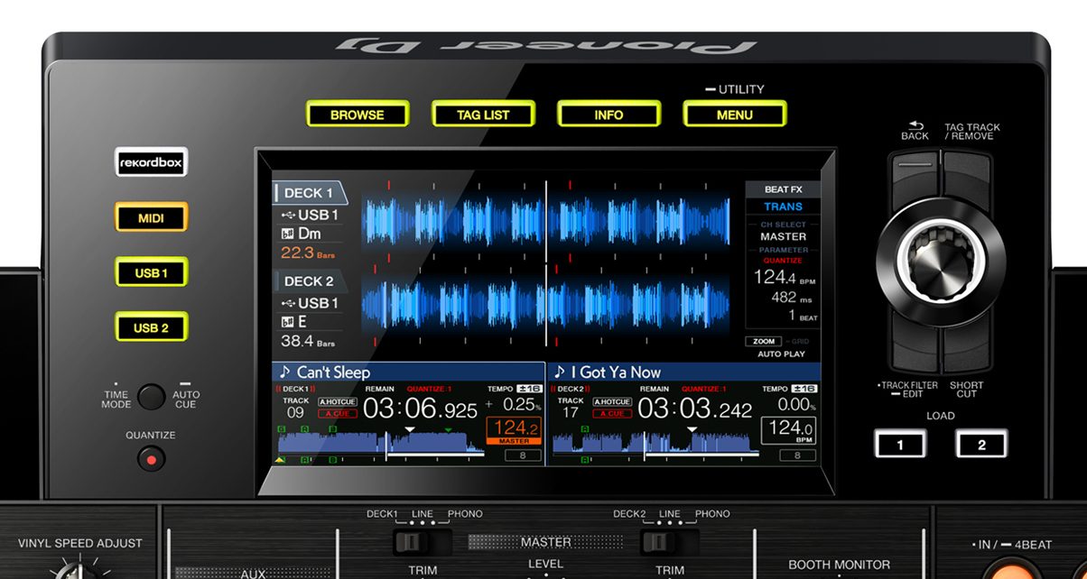The height and width of the screenshot is (579, 1087).
Task: Open the BEAT FX TRANS selector
Action: 783,206
